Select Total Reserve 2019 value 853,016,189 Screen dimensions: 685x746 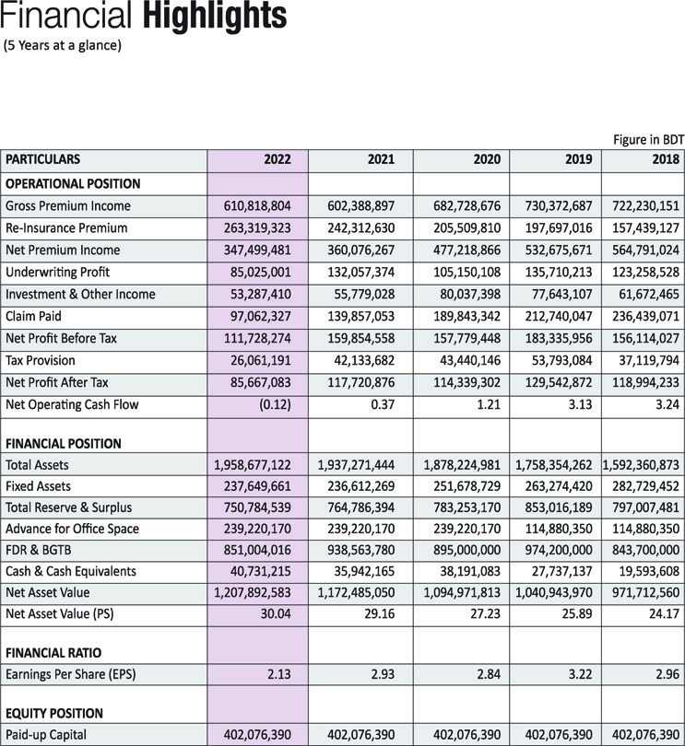coord(559,507)
